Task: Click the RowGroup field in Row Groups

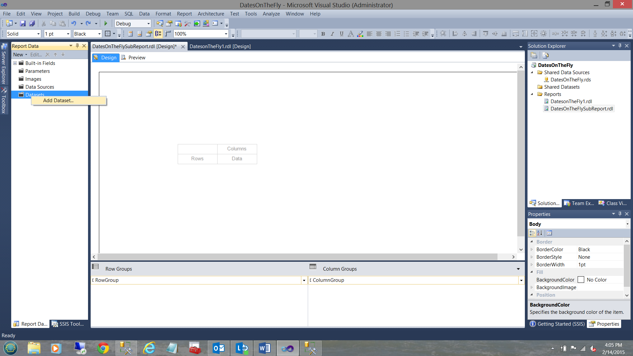Action: (x=107, y=280)
